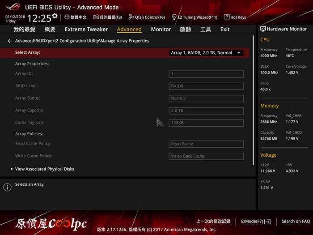Select the Advanced tab
The image size is (313, 235).
tap(129, 30)
